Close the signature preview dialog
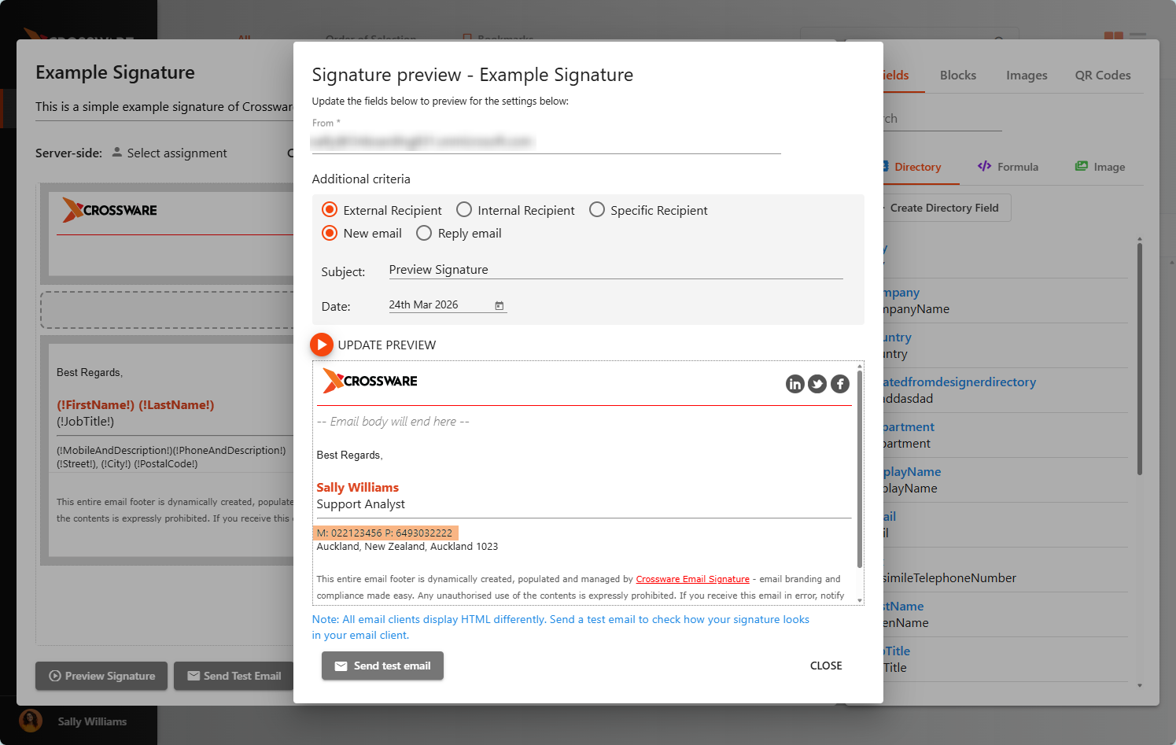Image resolution: width=1176 pixels, height=745 pixels. coord(825,666)
